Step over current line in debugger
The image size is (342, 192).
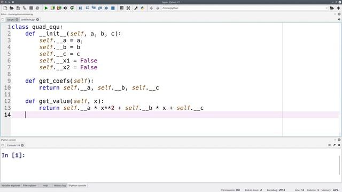[87, 8]
